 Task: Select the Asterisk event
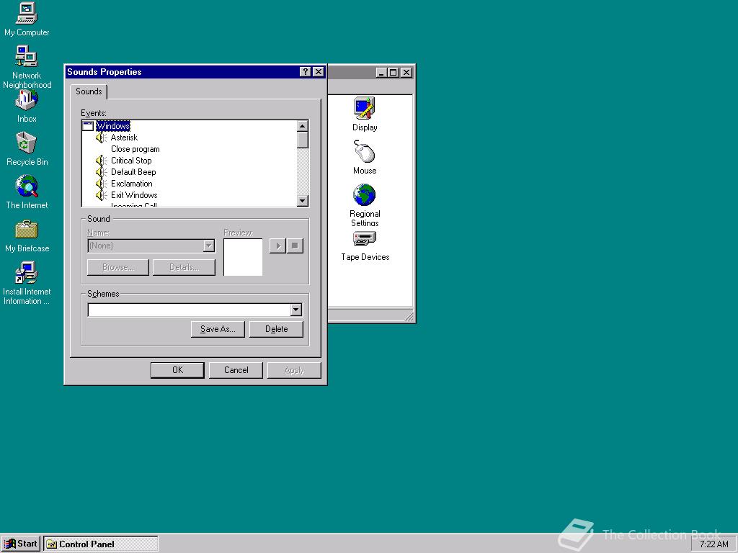coord(124,138)
